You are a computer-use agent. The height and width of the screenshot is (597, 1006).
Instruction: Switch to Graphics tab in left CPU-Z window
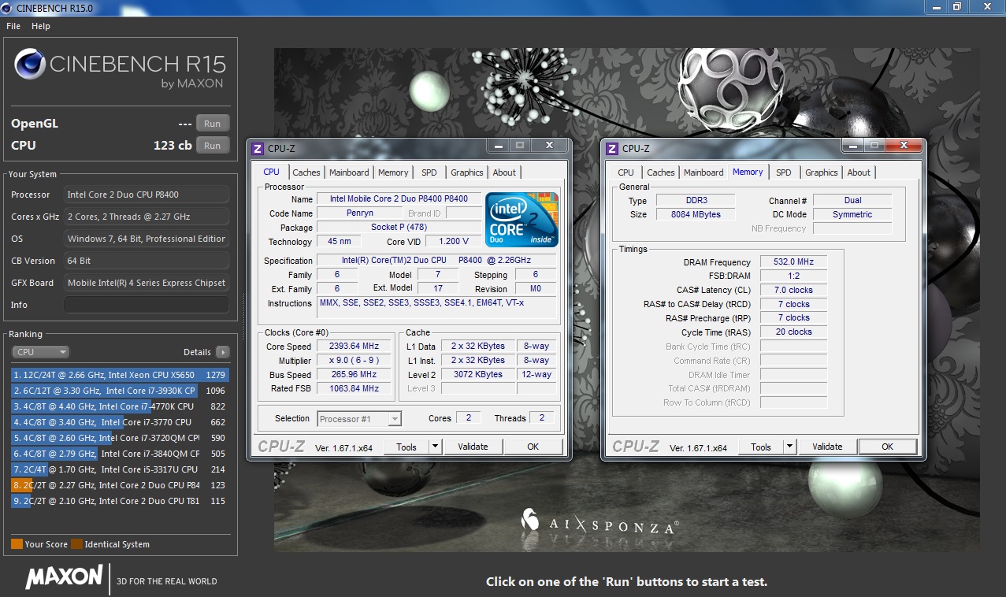[x=467, y=172]
